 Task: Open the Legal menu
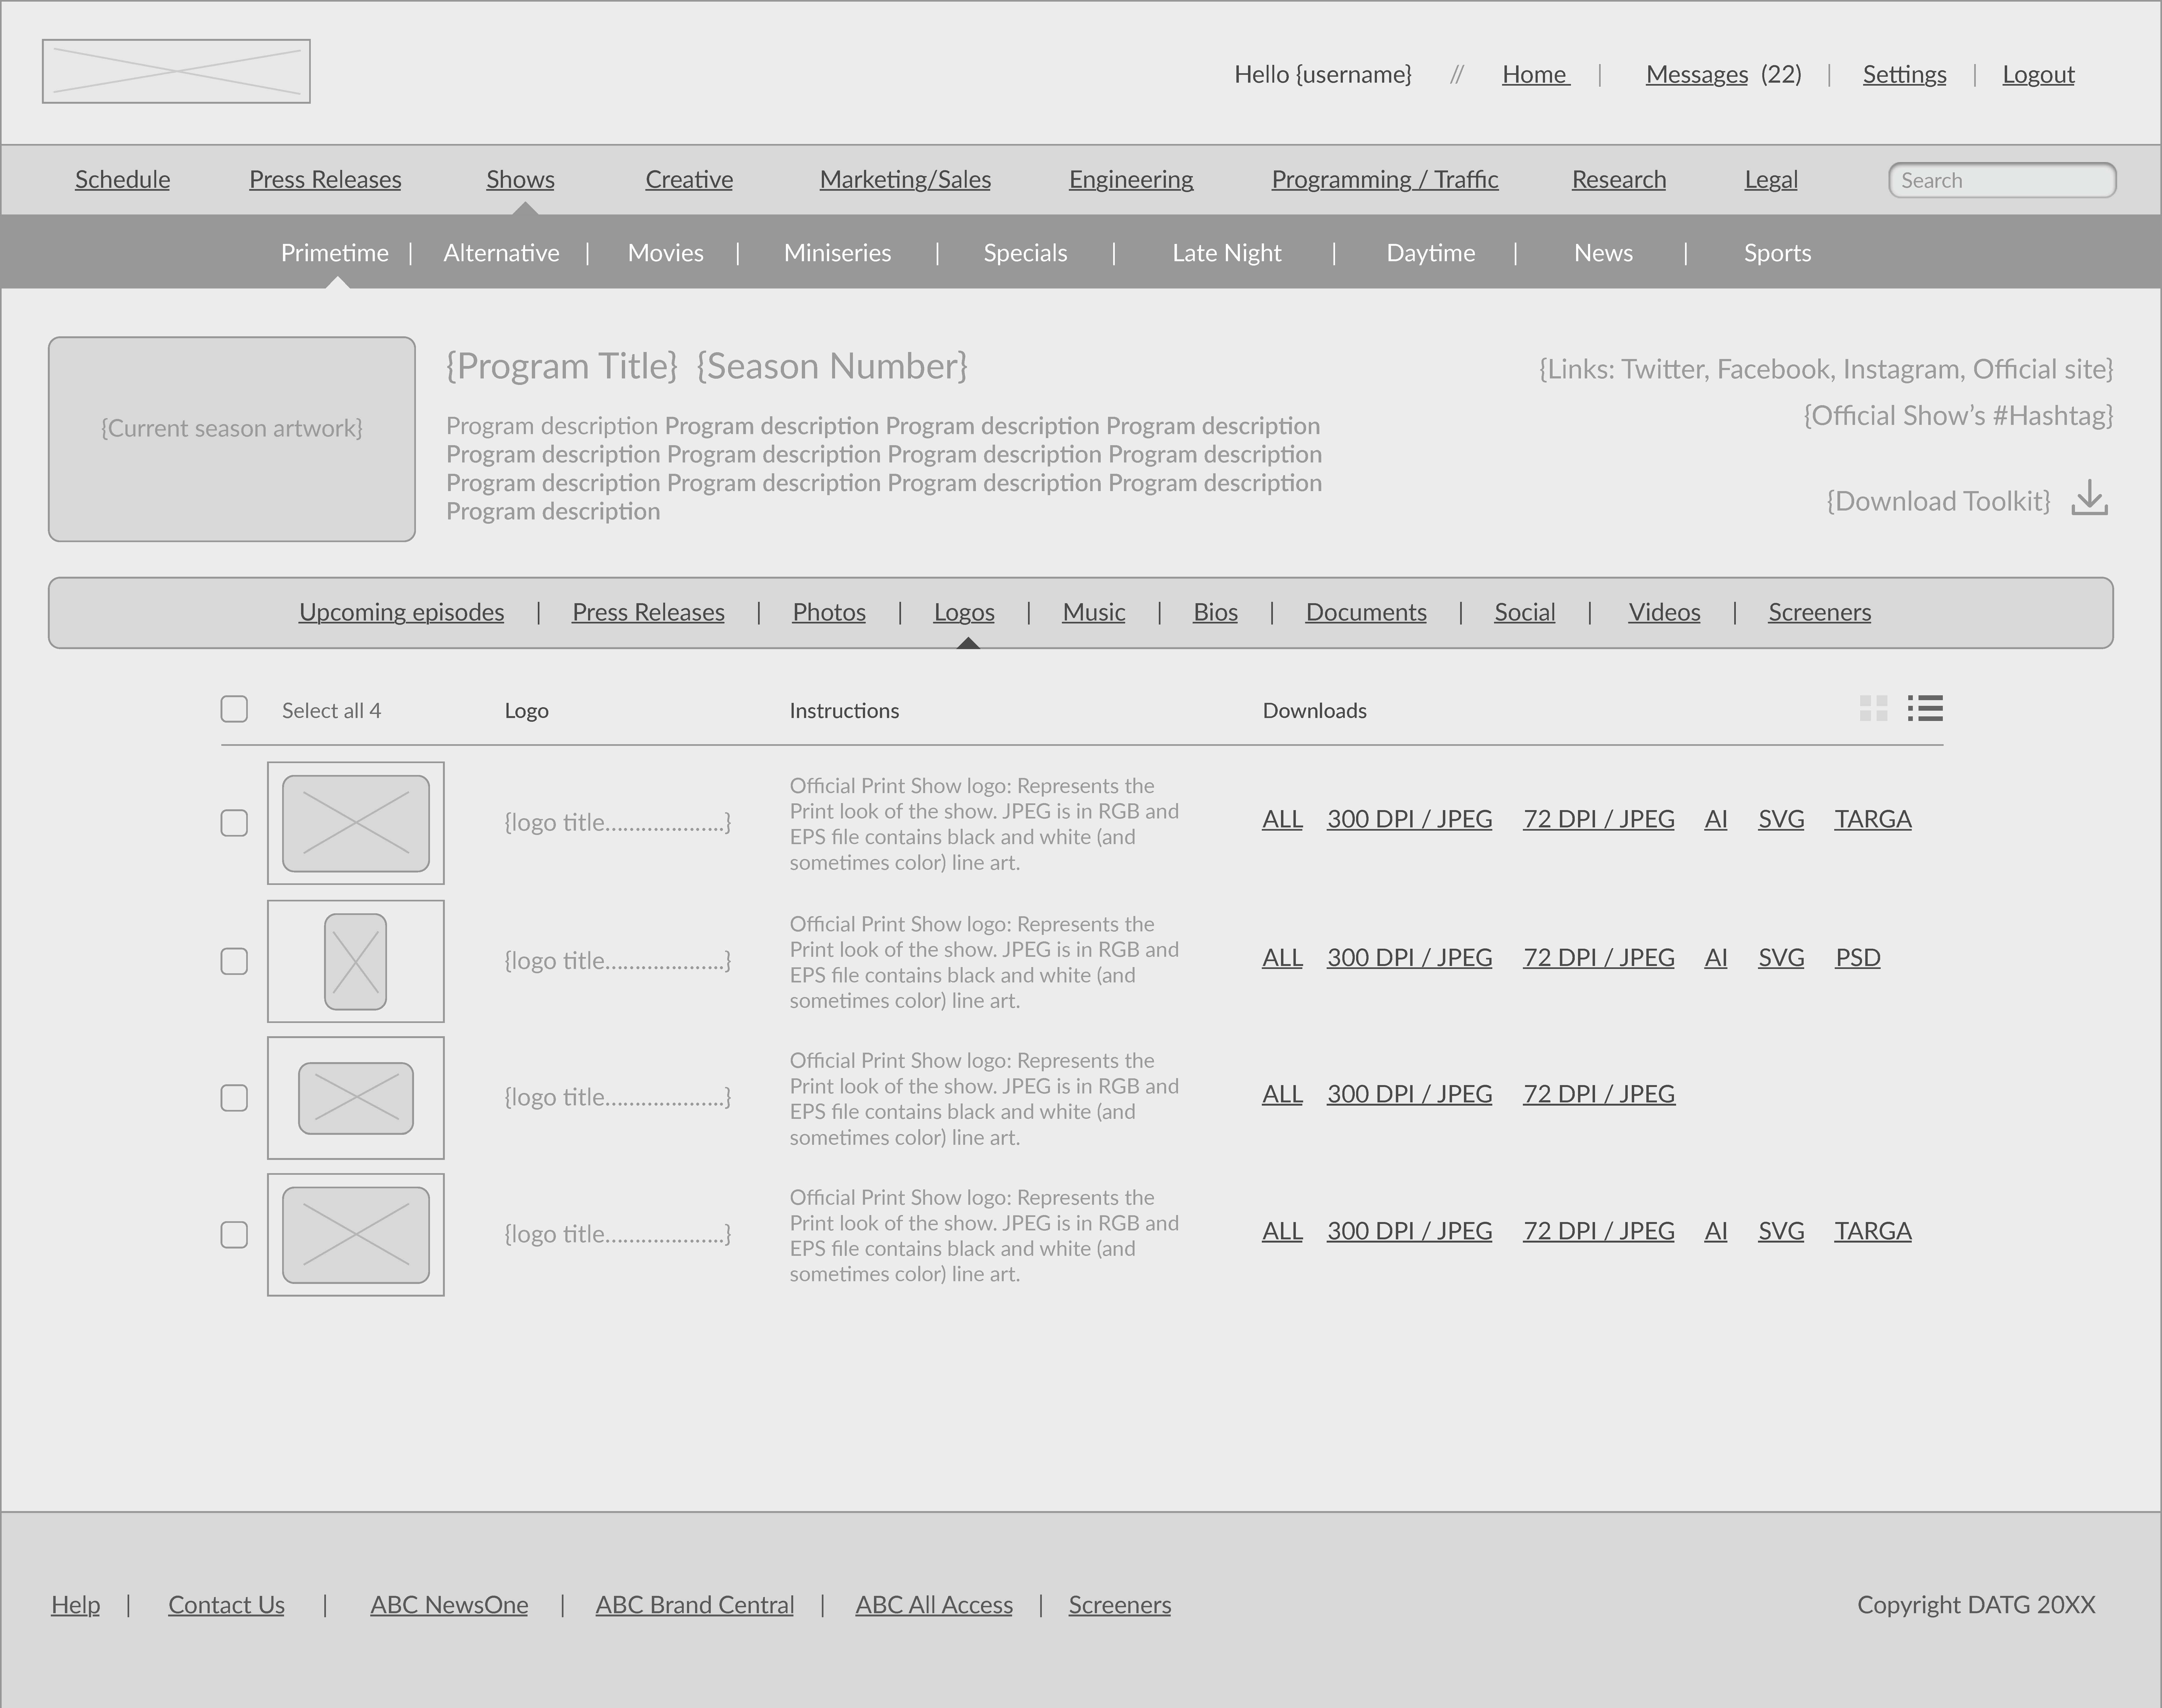coord(1771,180)
